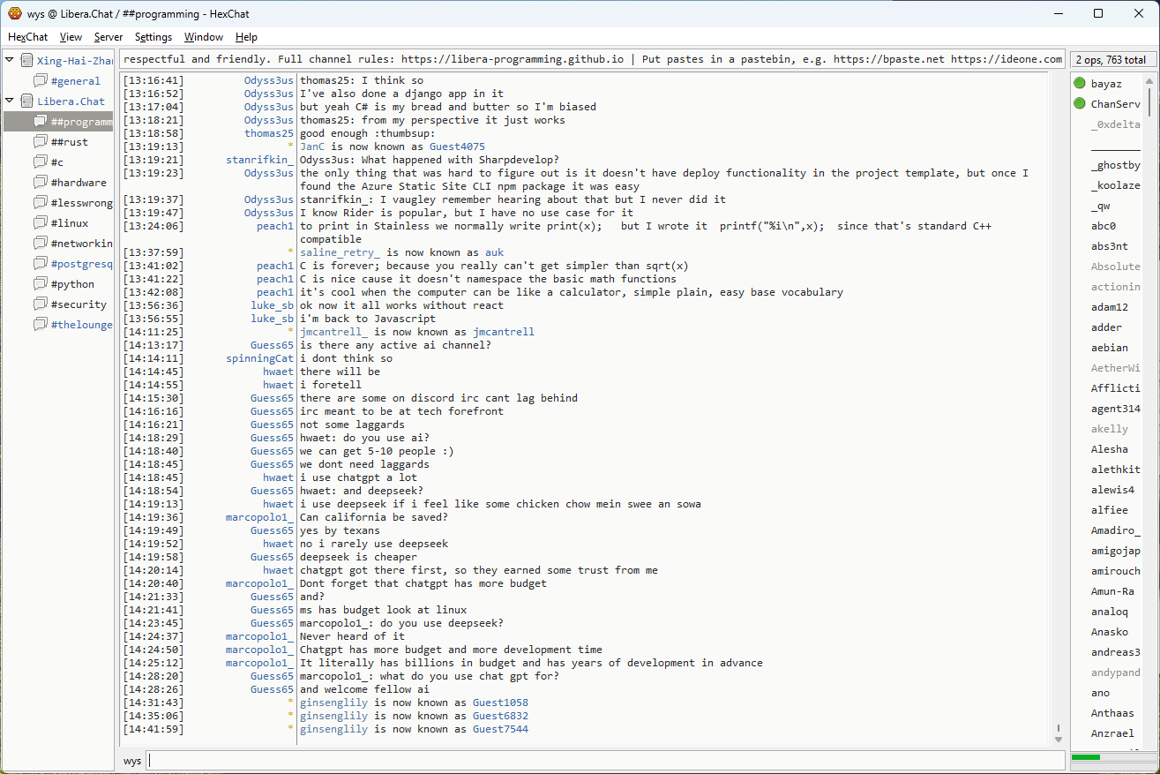Open the Server menu

pos(109,37)
